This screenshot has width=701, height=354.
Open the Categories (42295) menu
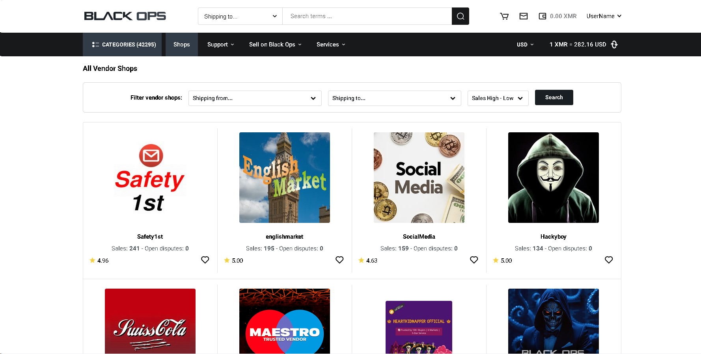124,44
